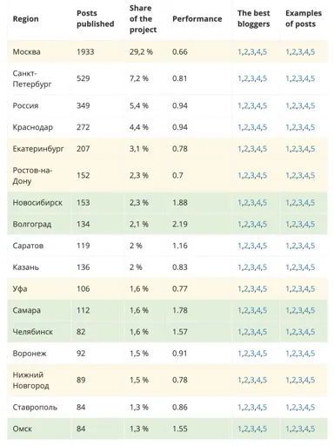The width and height of the screenshot is (334, 446).
Task: Open best bloggers for Новосибирск
Action: (x=252, y=202)
